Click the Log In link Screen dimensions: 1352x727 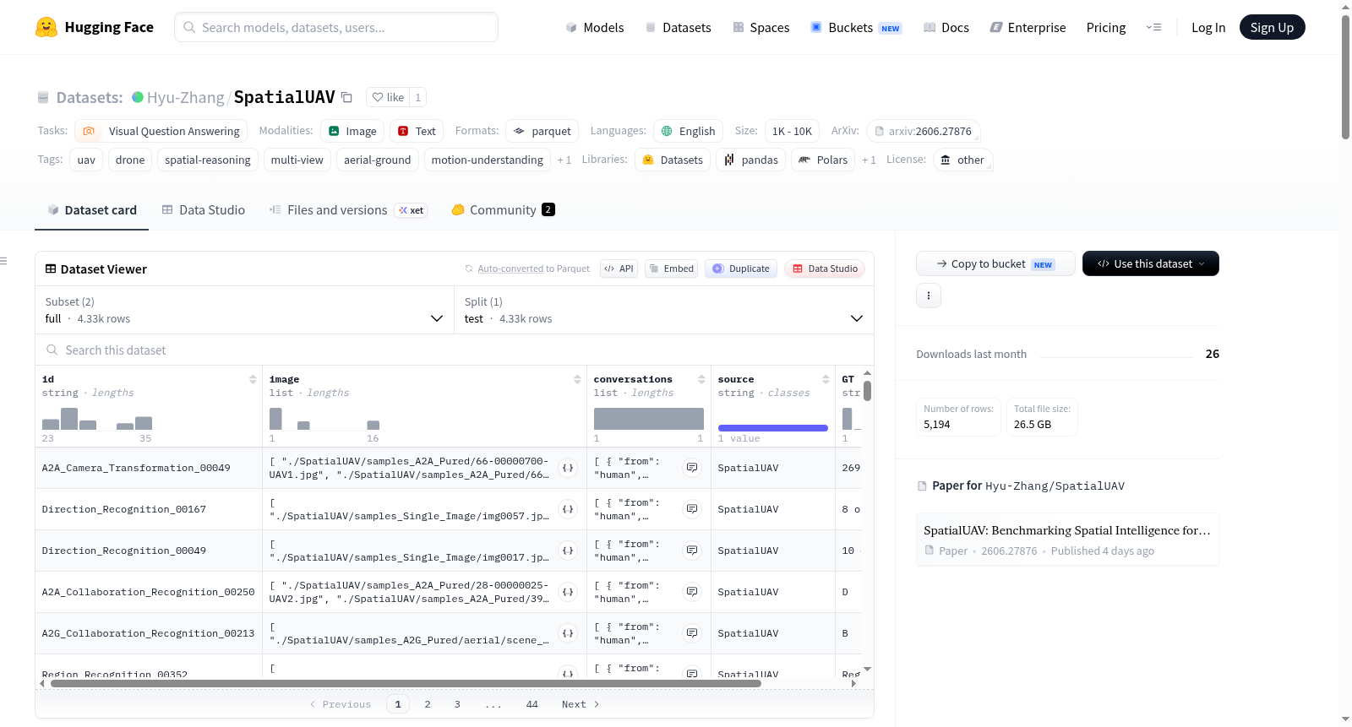point(1208,27)
